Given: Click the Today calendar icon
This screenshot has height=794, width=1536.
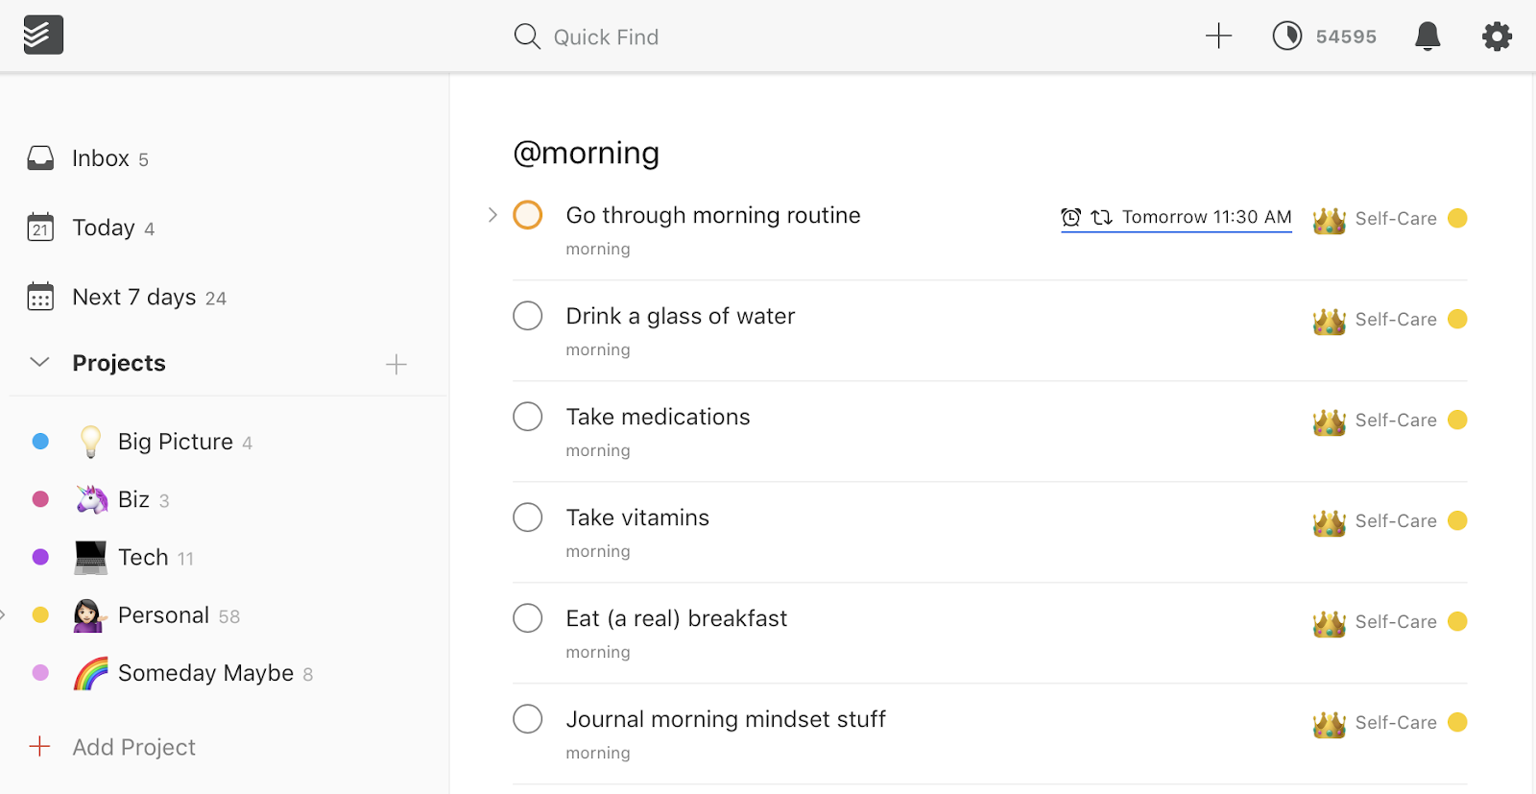Looking at the screenshot, I should click(39, 228).
